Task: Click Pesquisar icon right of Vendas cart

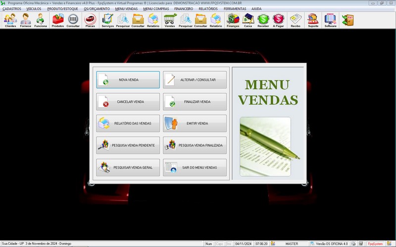Action: coord(185,20)
